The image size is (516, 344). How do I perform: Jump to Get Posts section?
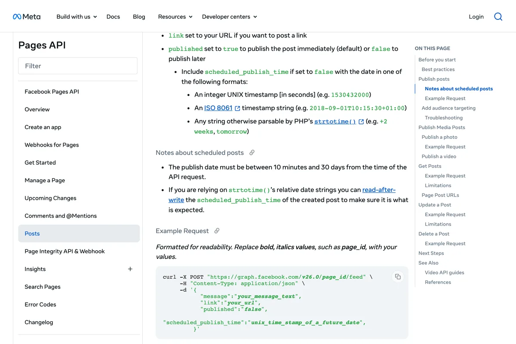click(x=430, y=166)
